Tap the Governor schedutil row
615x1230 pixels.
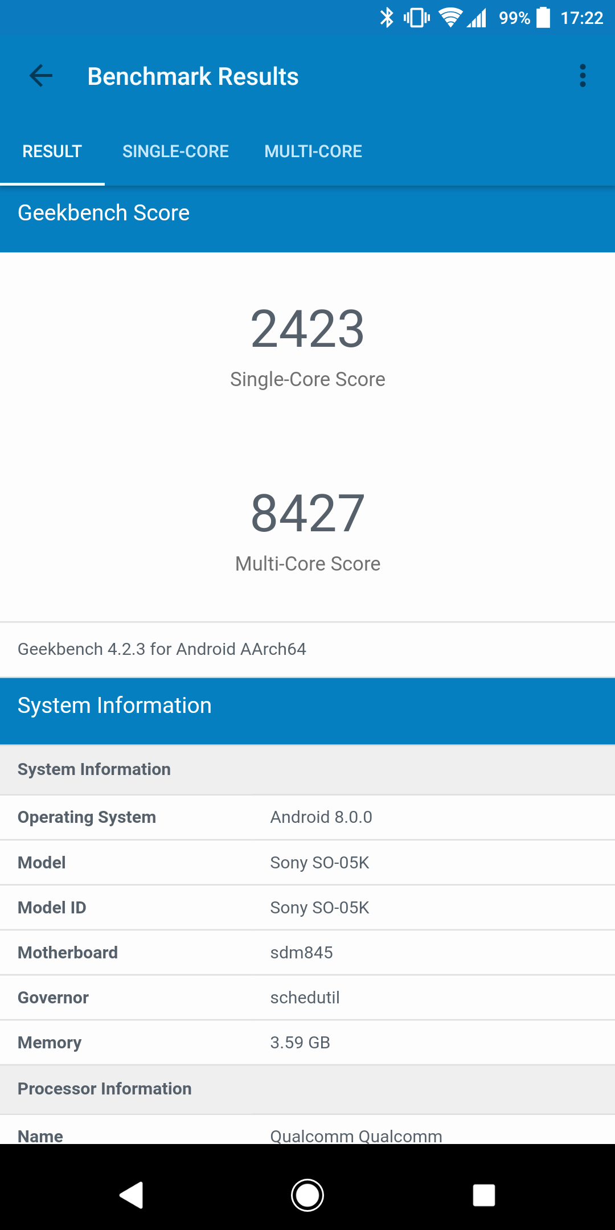[307, 998]
